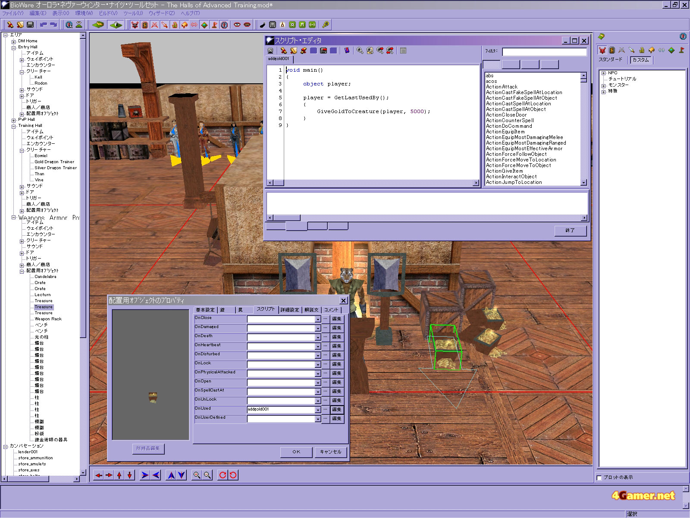Select the red flag waypoint icon in main toolbar

(x=214, y=25)
